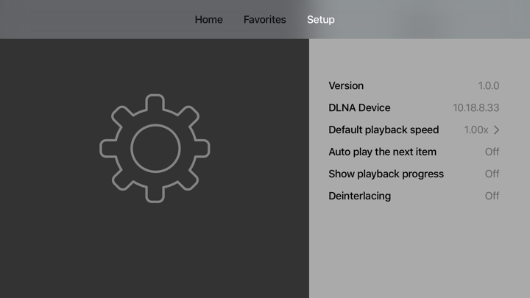Toggle the Off value for Auto play
This screenshot has width=530, height=298.
492,152
